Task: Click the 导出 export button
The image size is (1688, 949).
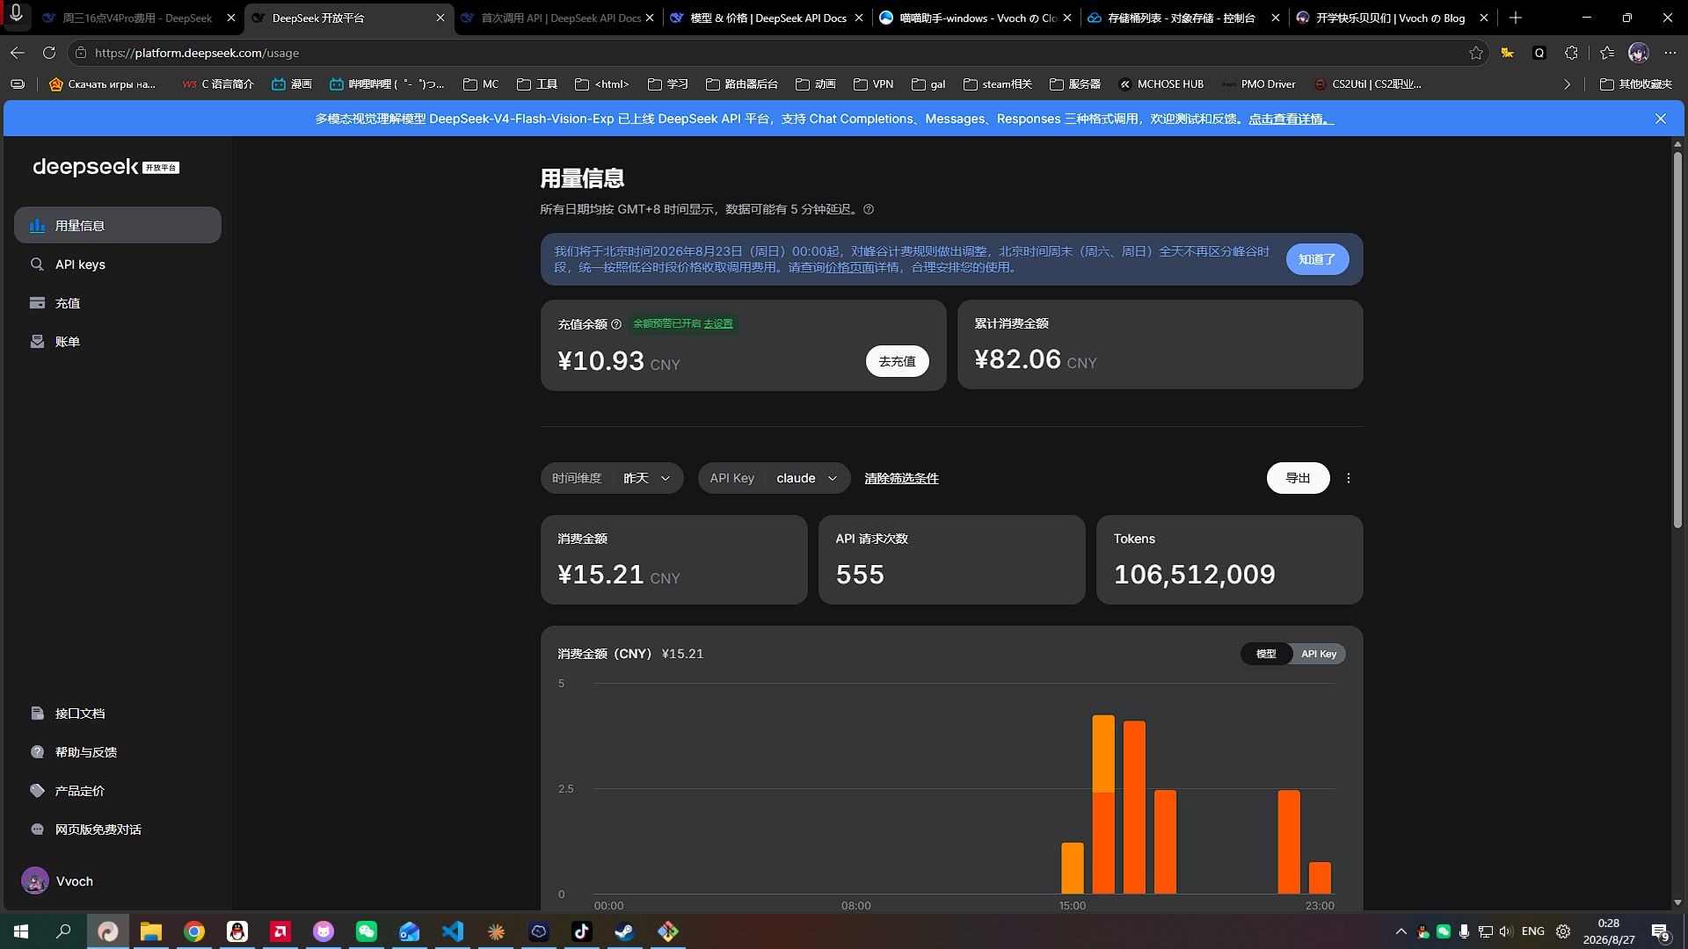Action: tap(1298, 478)
